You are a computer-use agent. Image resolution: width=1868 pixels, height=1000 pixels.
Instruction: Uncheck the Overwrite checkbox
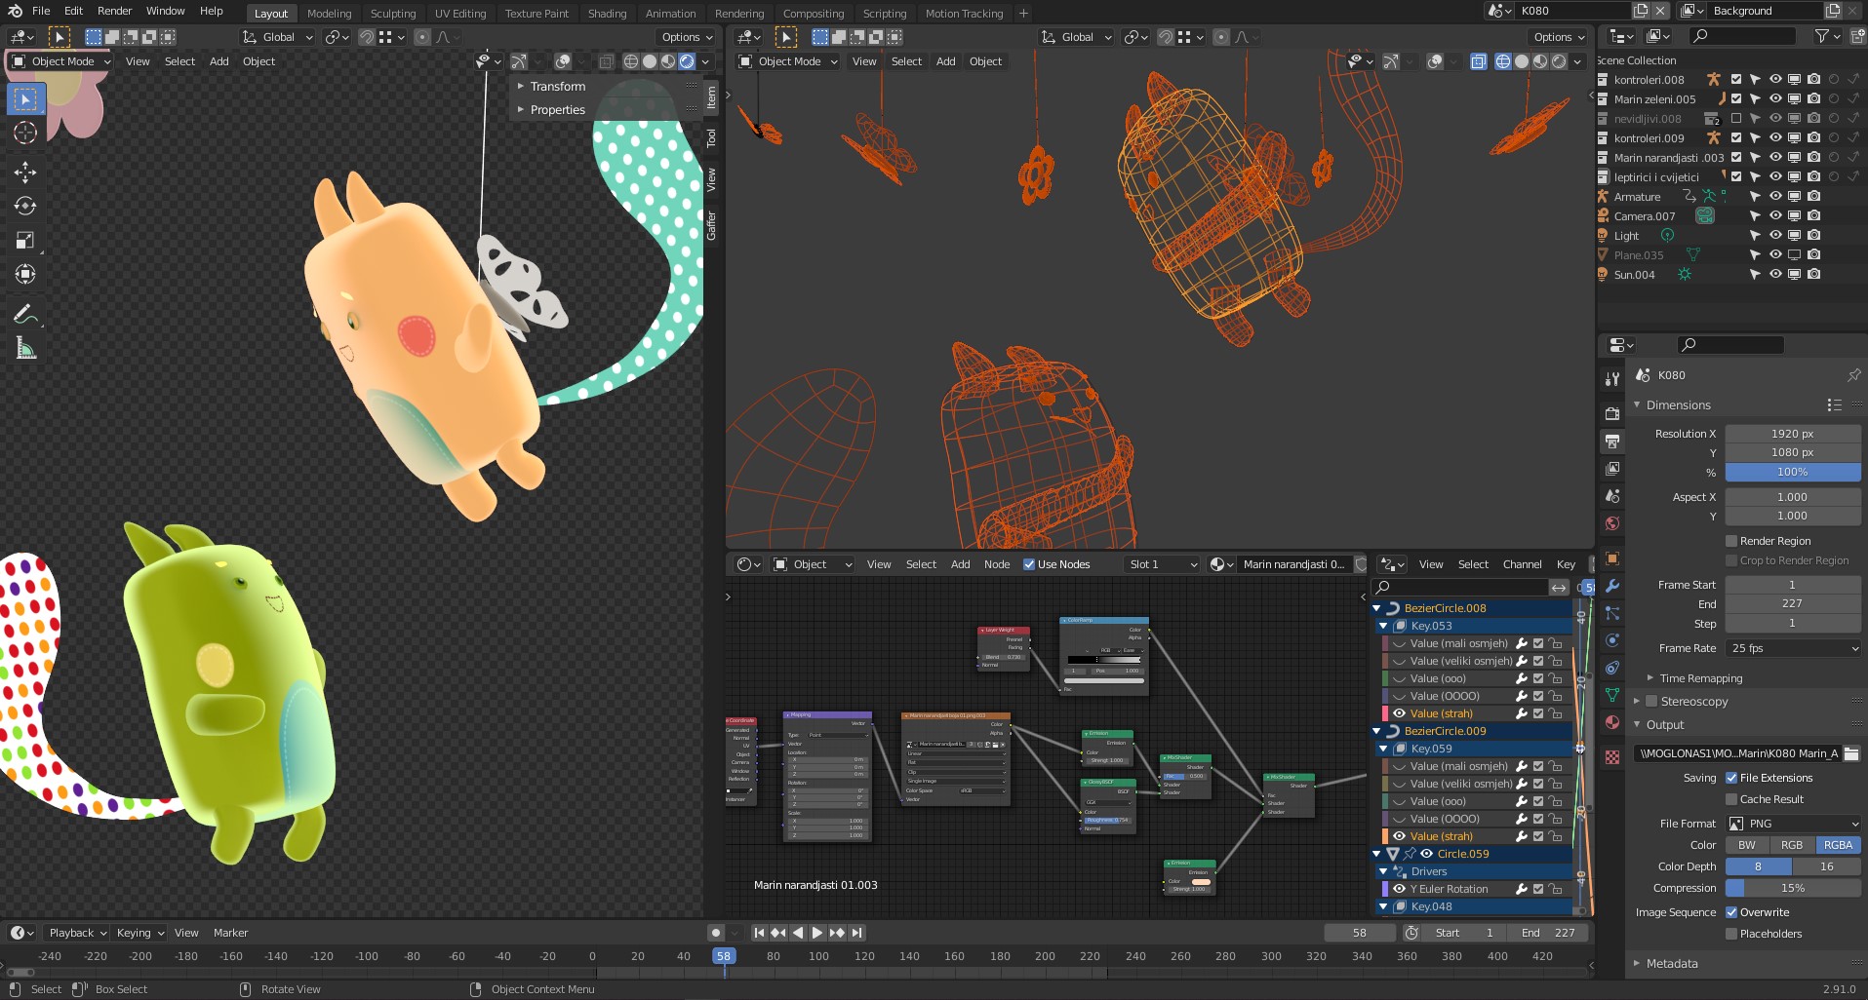(1731, 912)
